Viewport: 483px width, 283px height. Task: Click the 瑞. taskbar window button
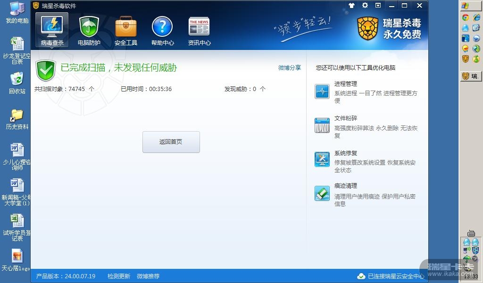471,76
